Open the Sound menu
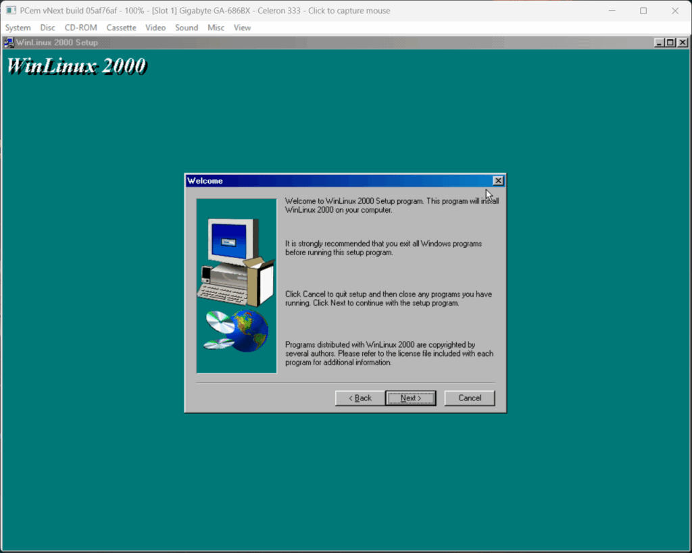The height and width of the screenshot is (553, 692). click(187, 28)
